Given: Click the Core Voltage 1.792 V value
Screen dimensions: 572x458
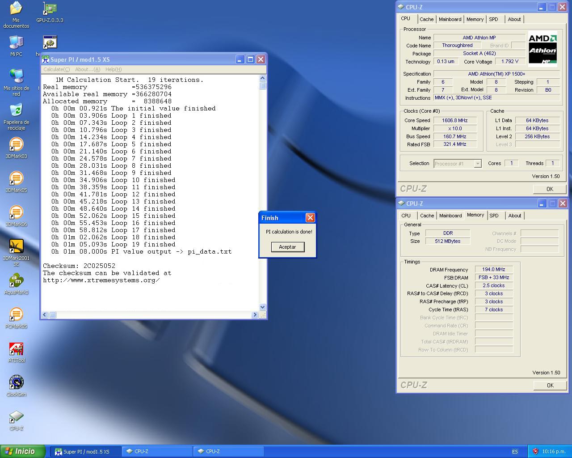Looking at the screenshot, I should [510, 62].
